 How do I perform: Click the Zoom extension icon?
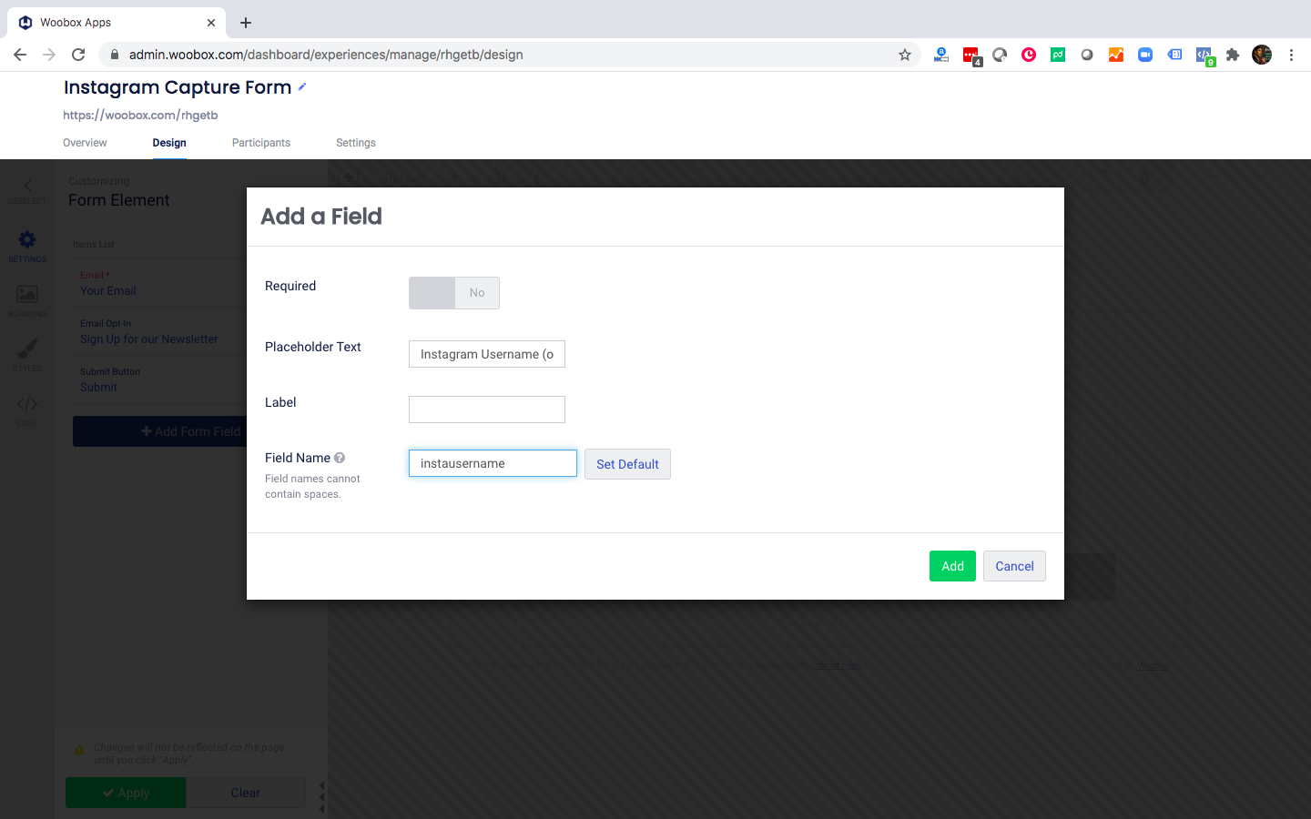pos(1145,55)
